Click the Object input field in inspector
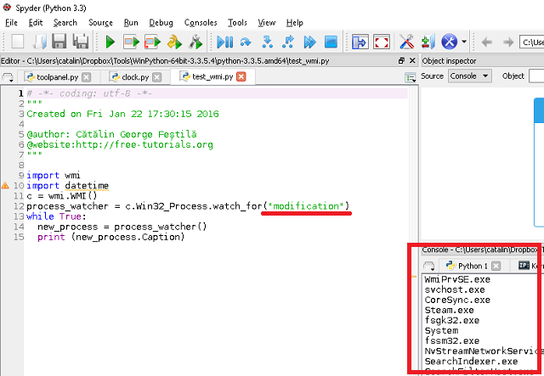 [536, 76]
